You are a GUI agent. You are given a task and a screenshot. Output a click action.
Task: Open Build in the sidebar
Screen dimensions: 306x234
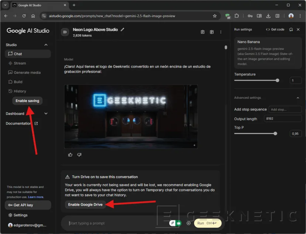(x=28, y=82)
